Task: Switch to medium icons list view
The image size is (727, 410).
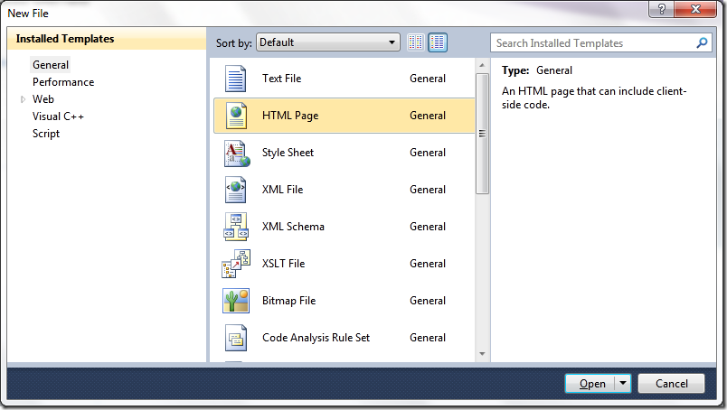Action: pyautogui.click(x=438, y=42)
